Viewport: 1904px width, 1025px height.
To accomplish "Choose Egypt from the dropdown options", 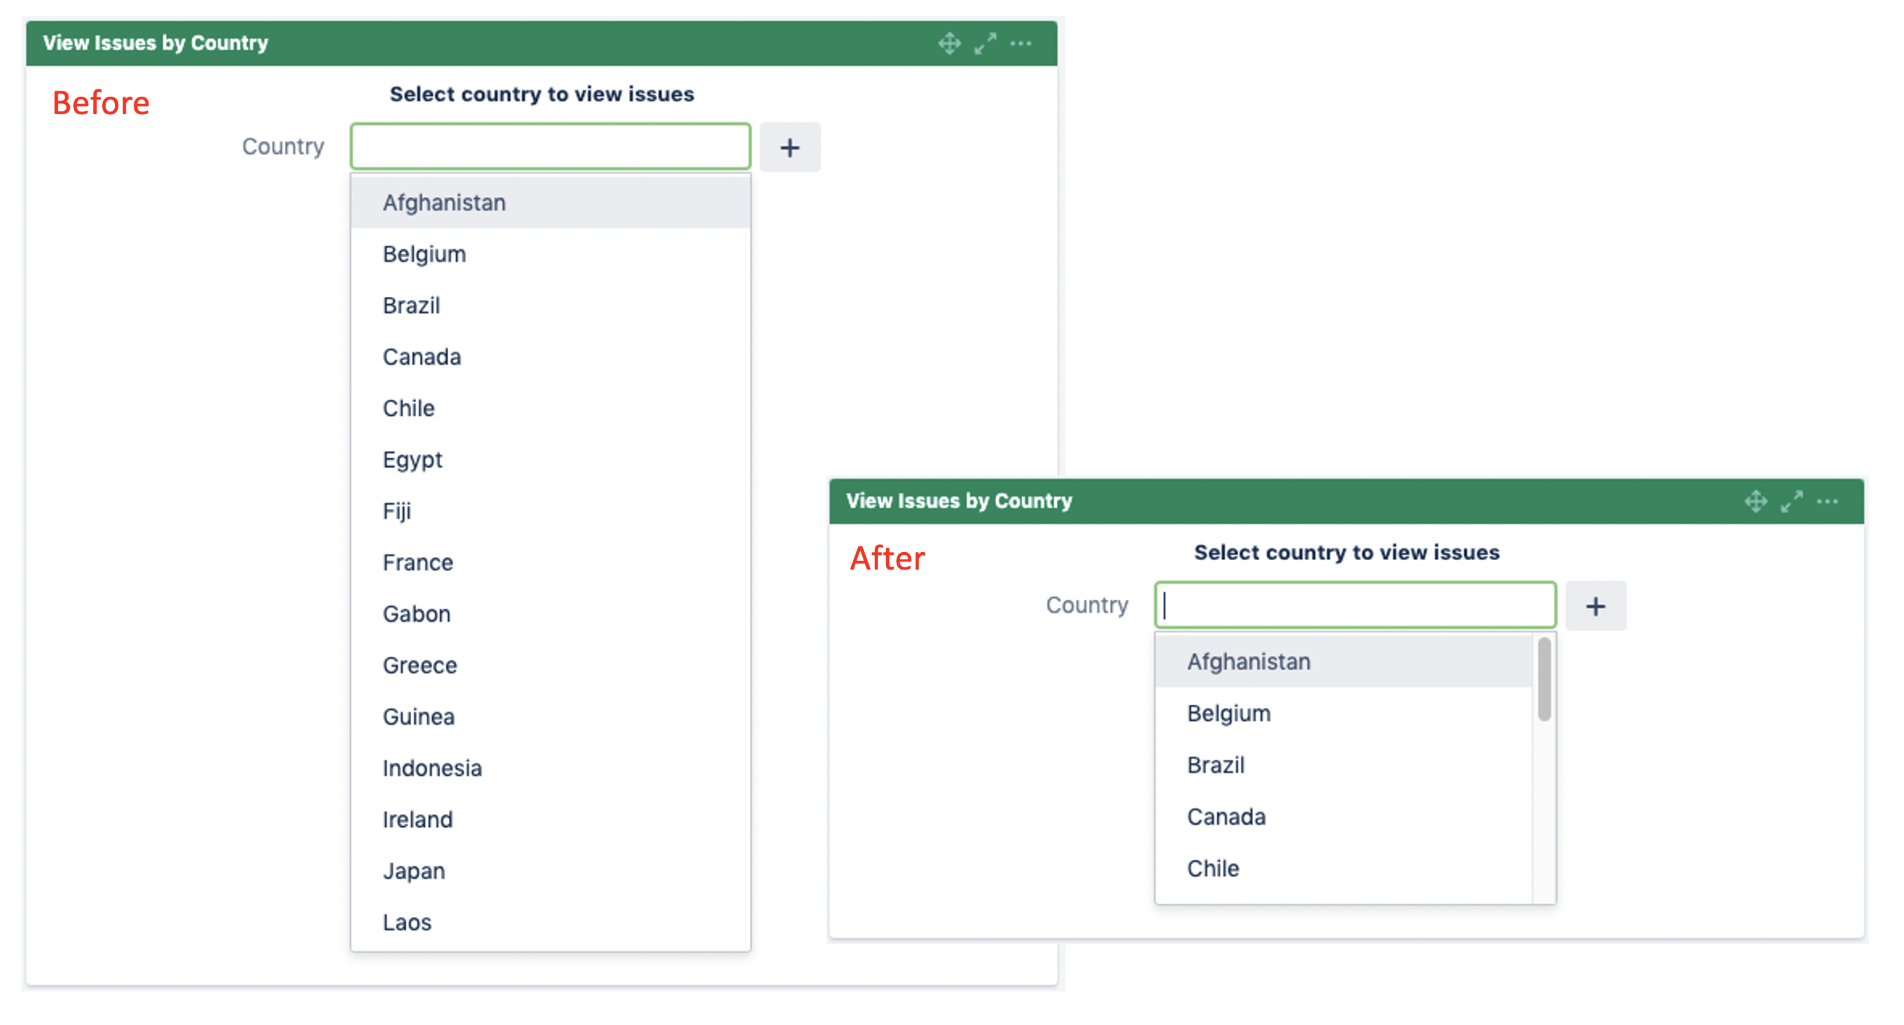I will [x=413, y=459].
